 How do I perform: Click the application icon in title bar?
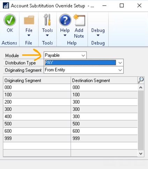point(6,6)
